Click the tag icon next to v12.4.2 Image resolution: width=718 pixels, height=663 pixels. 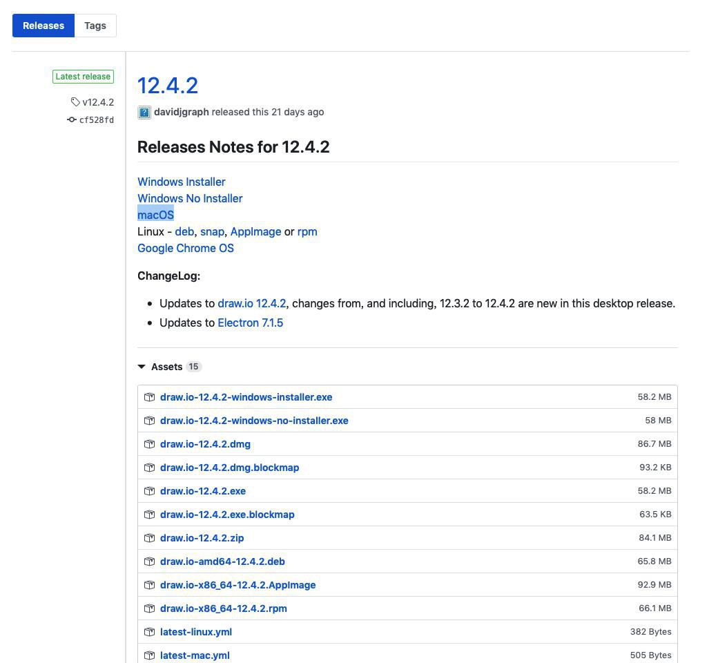(x=75, y=102)
